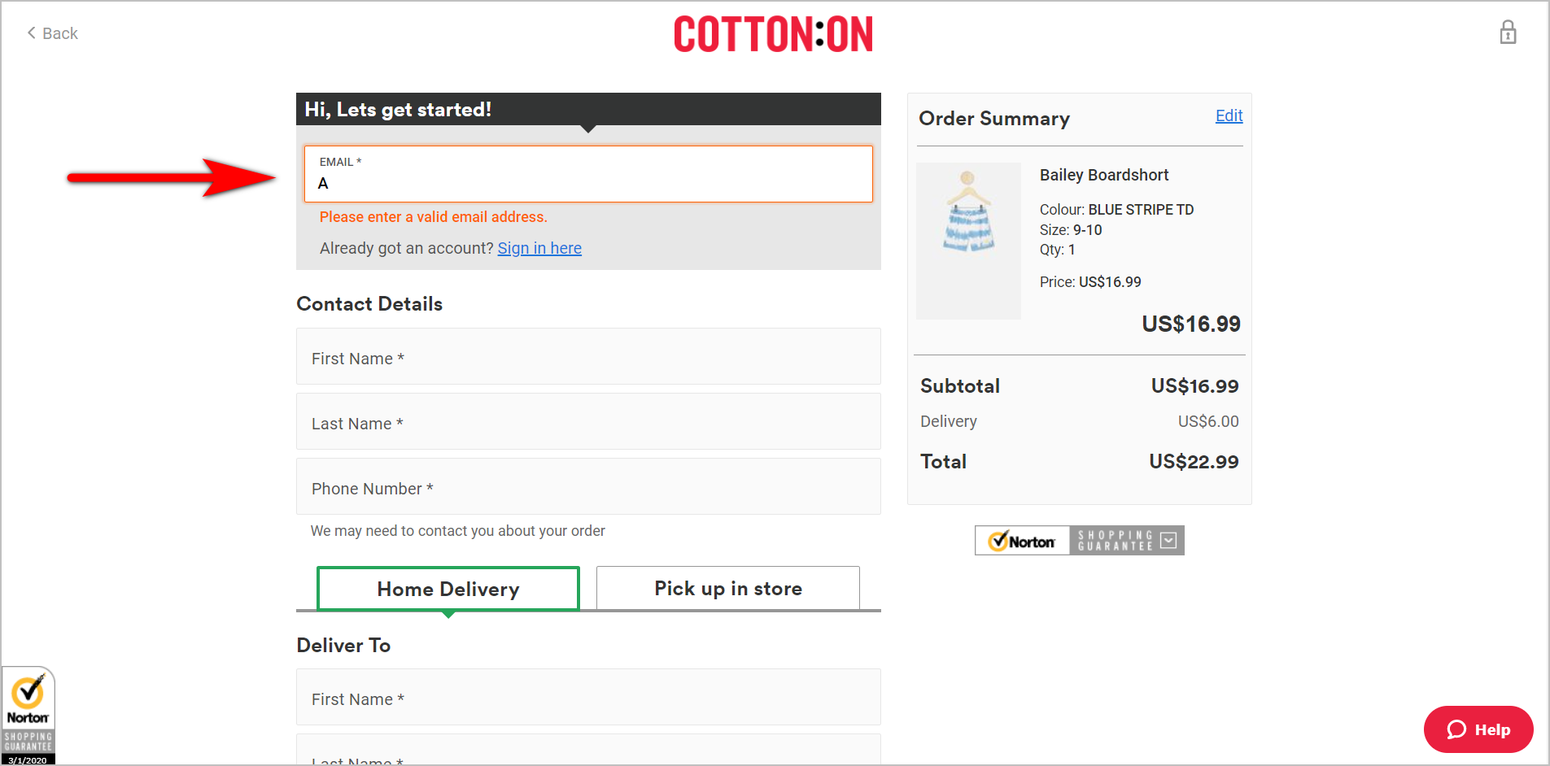Open the Help chat bubble

(x=1478, y=729)
